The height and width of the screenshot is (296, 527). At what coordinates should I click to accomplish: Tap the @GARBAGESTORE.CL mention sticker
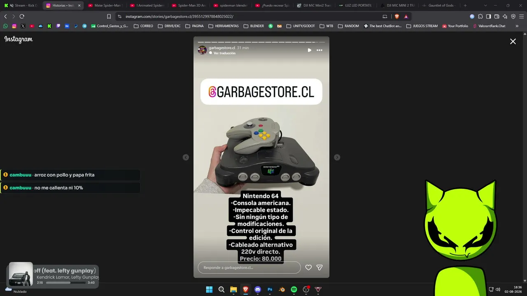tap(261, 92)
